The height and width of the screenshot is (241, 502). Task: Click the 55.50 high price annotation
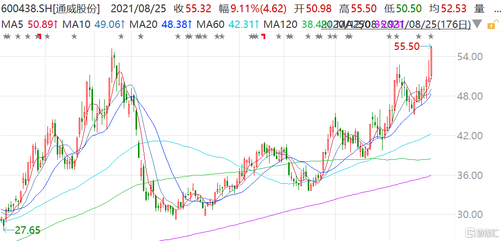point(407,47)
